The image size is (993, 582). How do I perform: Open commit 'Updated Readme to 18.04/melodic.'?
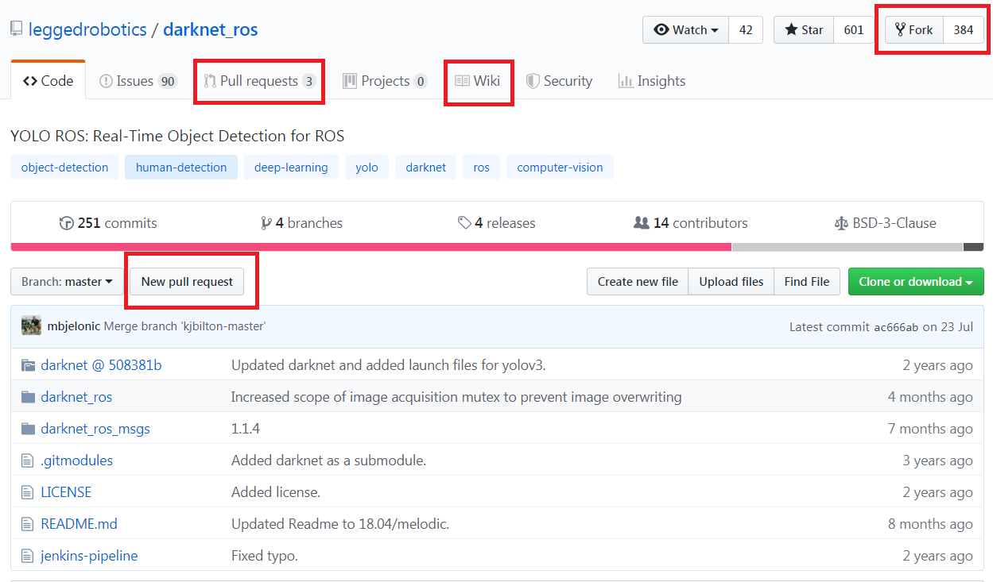[x=340, y=524]
